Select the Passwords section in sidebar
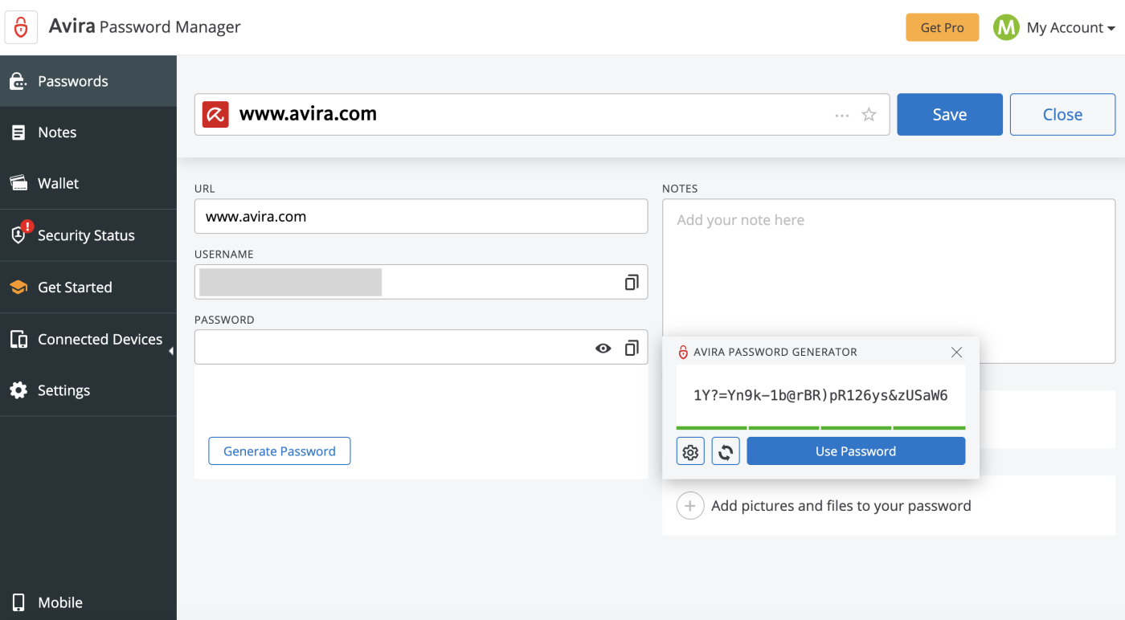1125x620 pixels. pyautogui.click(x=72, y=80)
